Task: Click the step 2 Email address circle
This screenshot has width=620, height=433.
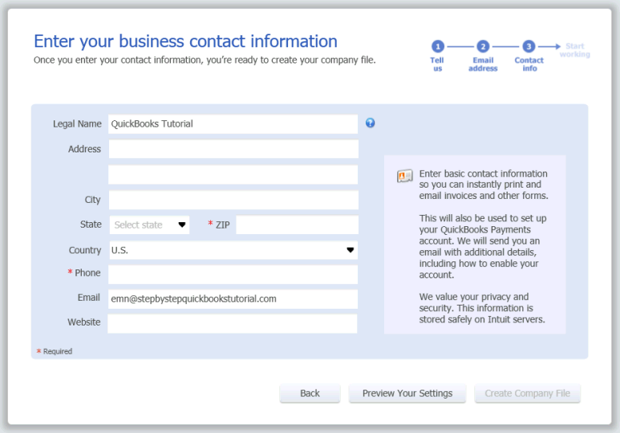Action: tap(483, 47)
